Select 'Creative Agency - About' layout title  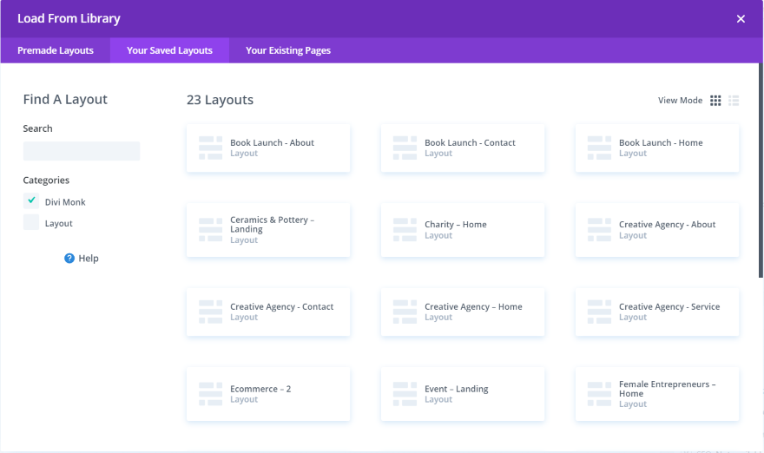(667, 225)
